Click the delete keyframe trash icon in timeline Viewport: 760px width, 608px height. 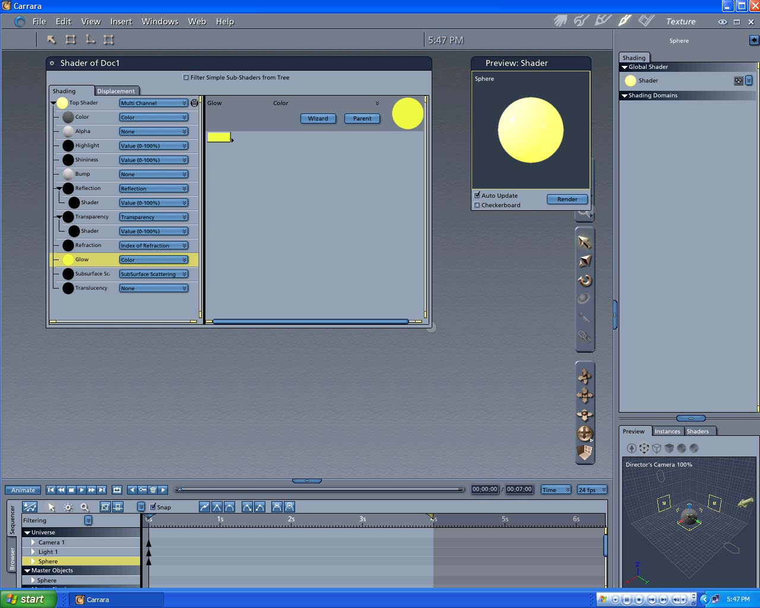(153, 490)
